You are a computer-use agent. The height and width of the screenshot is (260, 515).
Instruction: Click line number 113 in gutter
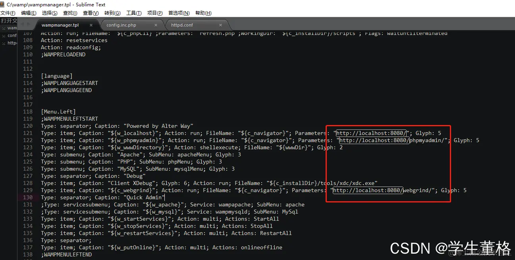pos(28,76)
